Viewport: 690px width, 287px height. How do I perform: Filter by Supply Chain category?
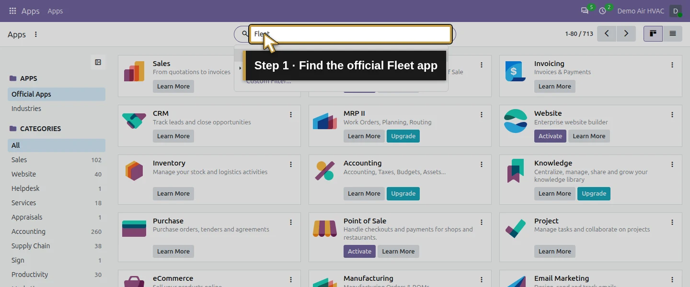(57, 246)
